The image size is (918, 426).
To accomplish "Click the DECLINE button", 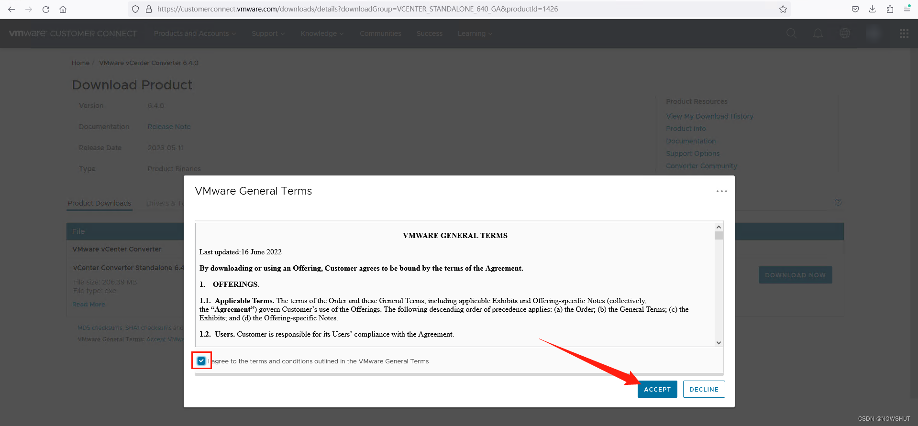I will (x=704, y=389).
